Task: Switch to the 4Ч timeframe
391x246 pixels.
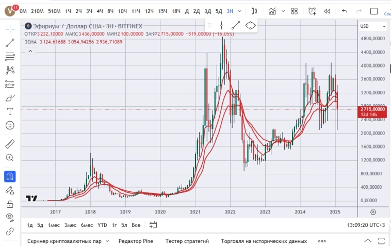Action: coord(100,11)
